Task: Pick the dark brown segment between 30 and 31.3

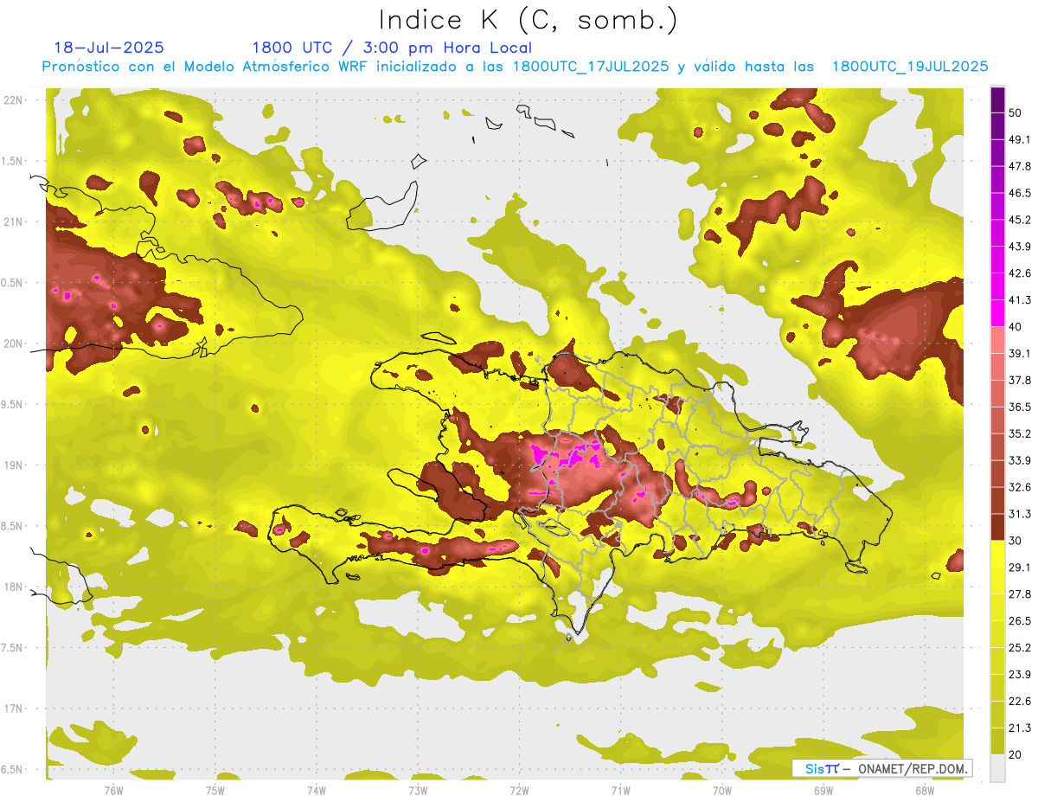Action: click(997, 527)
